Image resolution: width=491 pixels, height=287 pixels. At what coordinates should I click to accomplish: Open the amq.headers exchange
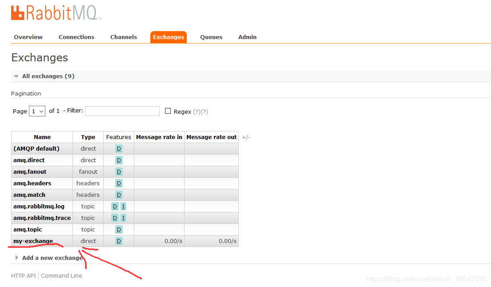coord(32,183)
